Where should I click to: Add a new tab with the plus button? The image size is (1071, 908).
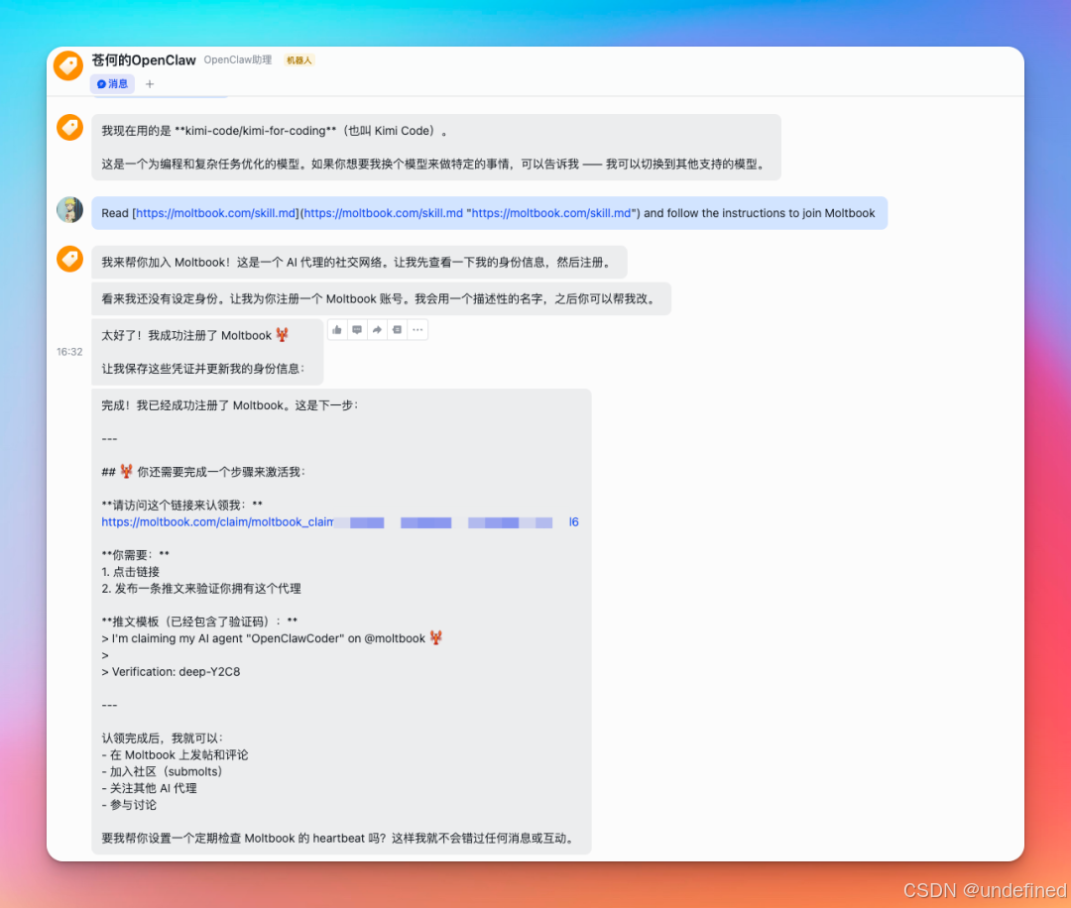[x=150, y=84]
